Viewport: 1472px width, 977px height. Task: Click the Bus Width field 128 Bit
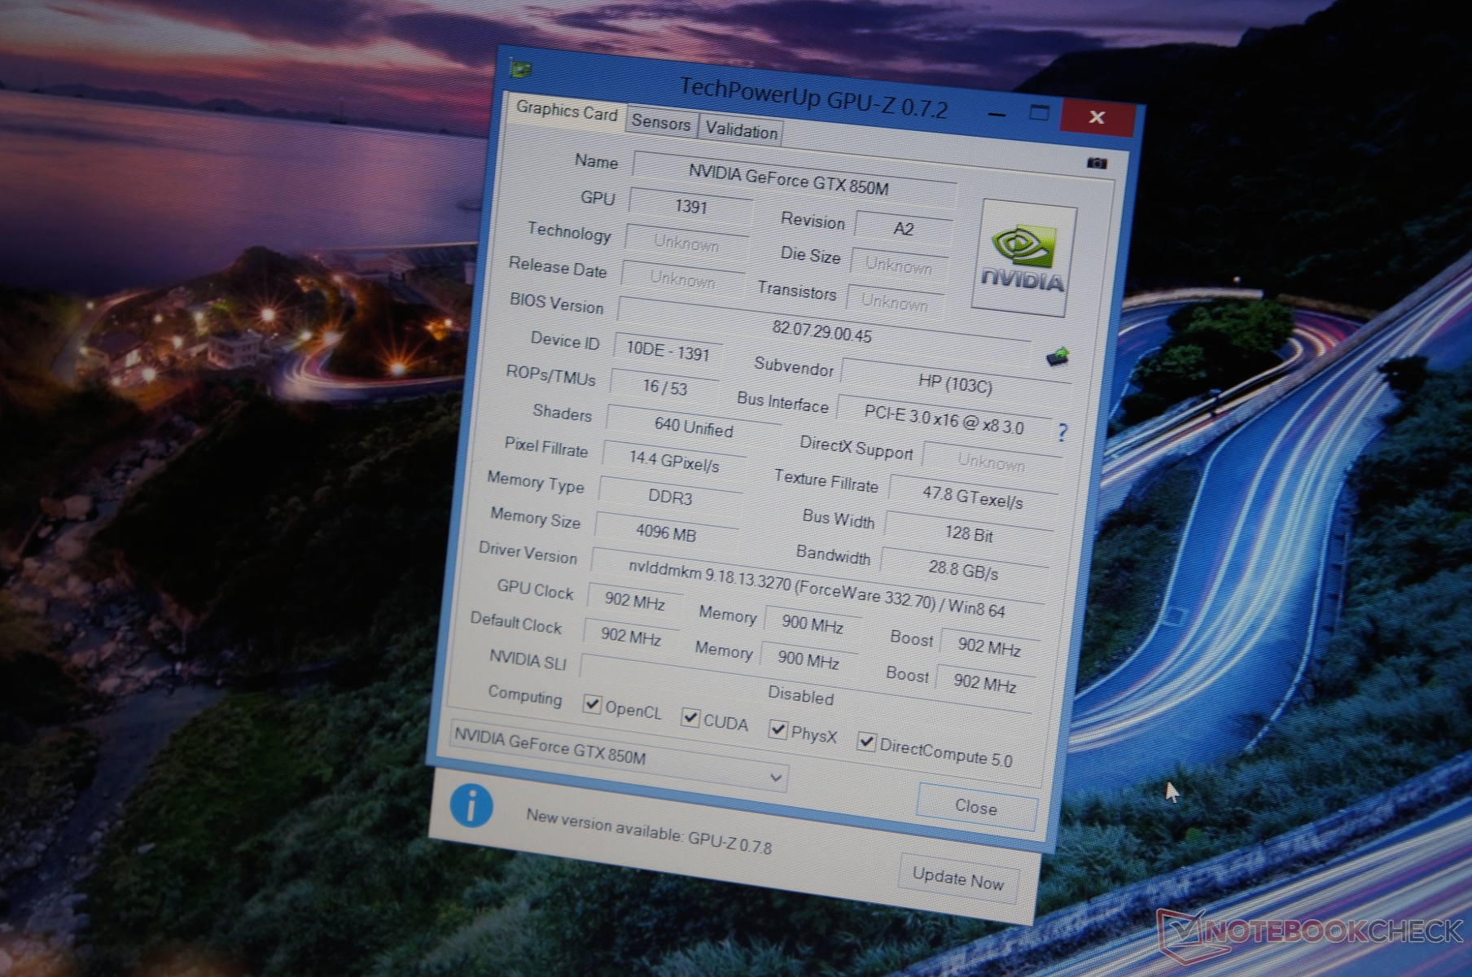[x=968, y=533]
